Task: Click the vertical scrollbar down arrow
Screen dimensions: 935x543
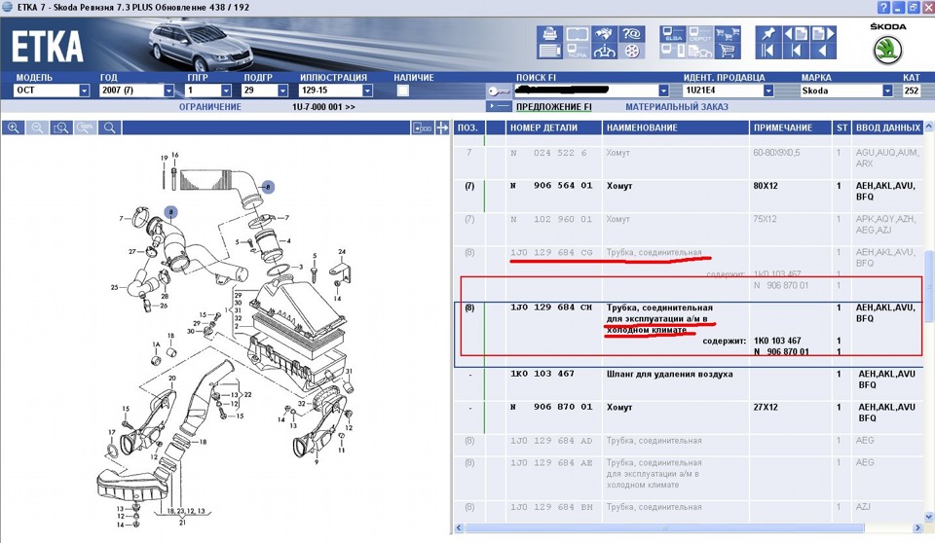Action: click(929, 516)
